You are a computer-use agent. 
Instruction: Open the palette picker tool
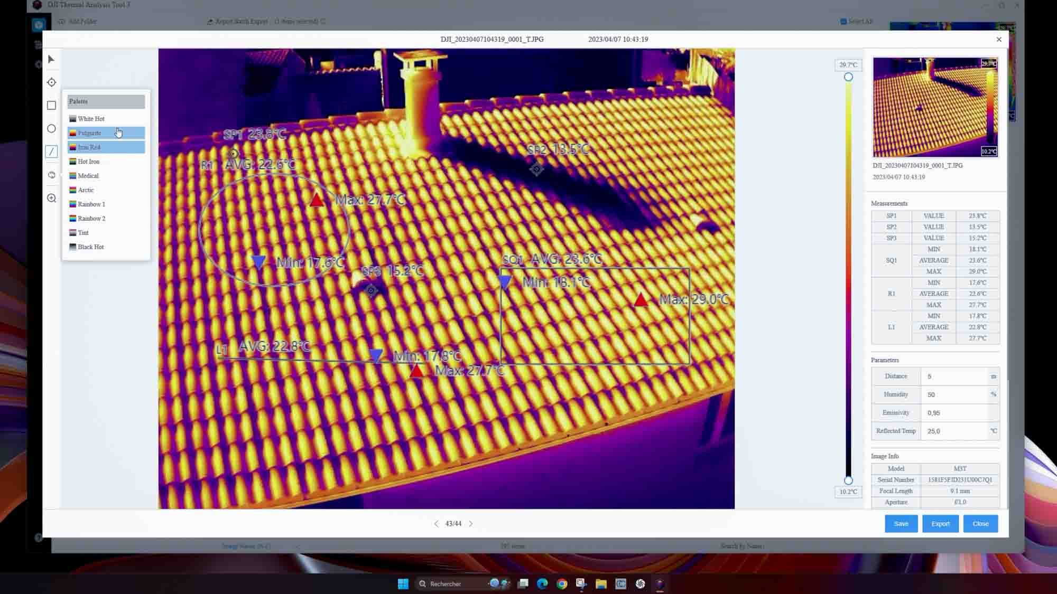tap(51, 175)
